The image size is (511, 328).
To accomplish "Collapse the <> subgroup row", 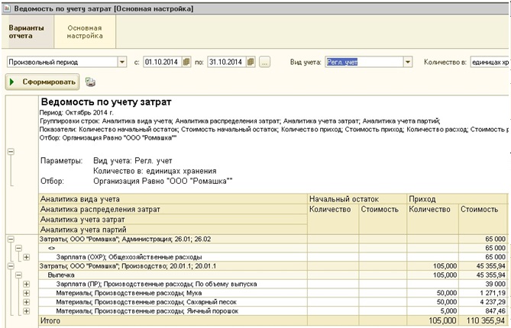I will point(18,248).
